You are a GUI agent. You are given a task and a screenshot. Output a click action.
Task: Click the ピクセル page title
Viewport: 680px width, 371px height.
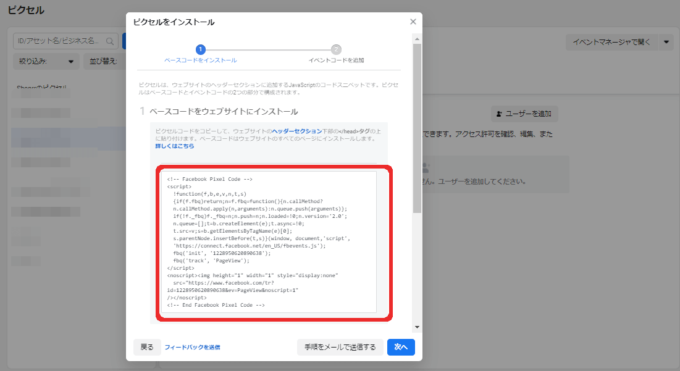tap(26, 10)
